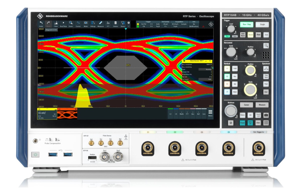
Task: Select the Measure ruler icon in the on-screen toolbar
Action: pyautogui.click(x=101, y=24)
